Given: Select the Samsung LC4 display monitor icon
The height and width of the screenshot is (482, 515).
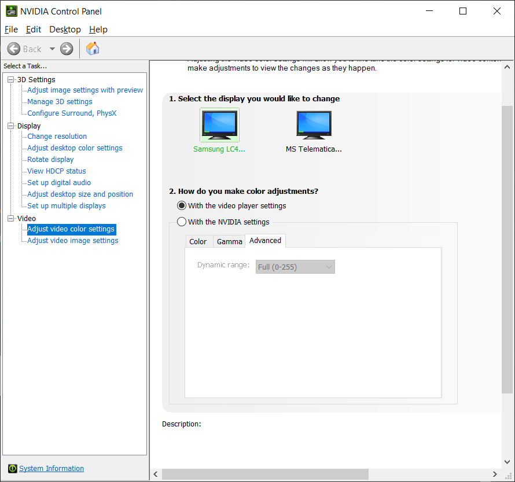Looking at the screenshot, I should click(219, 125).
